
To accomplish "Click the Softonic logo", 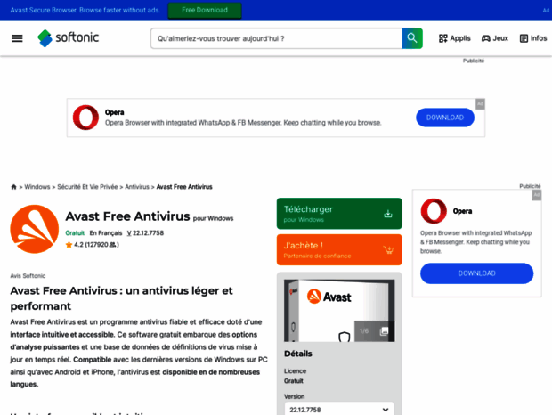I will tap(69, 38).
